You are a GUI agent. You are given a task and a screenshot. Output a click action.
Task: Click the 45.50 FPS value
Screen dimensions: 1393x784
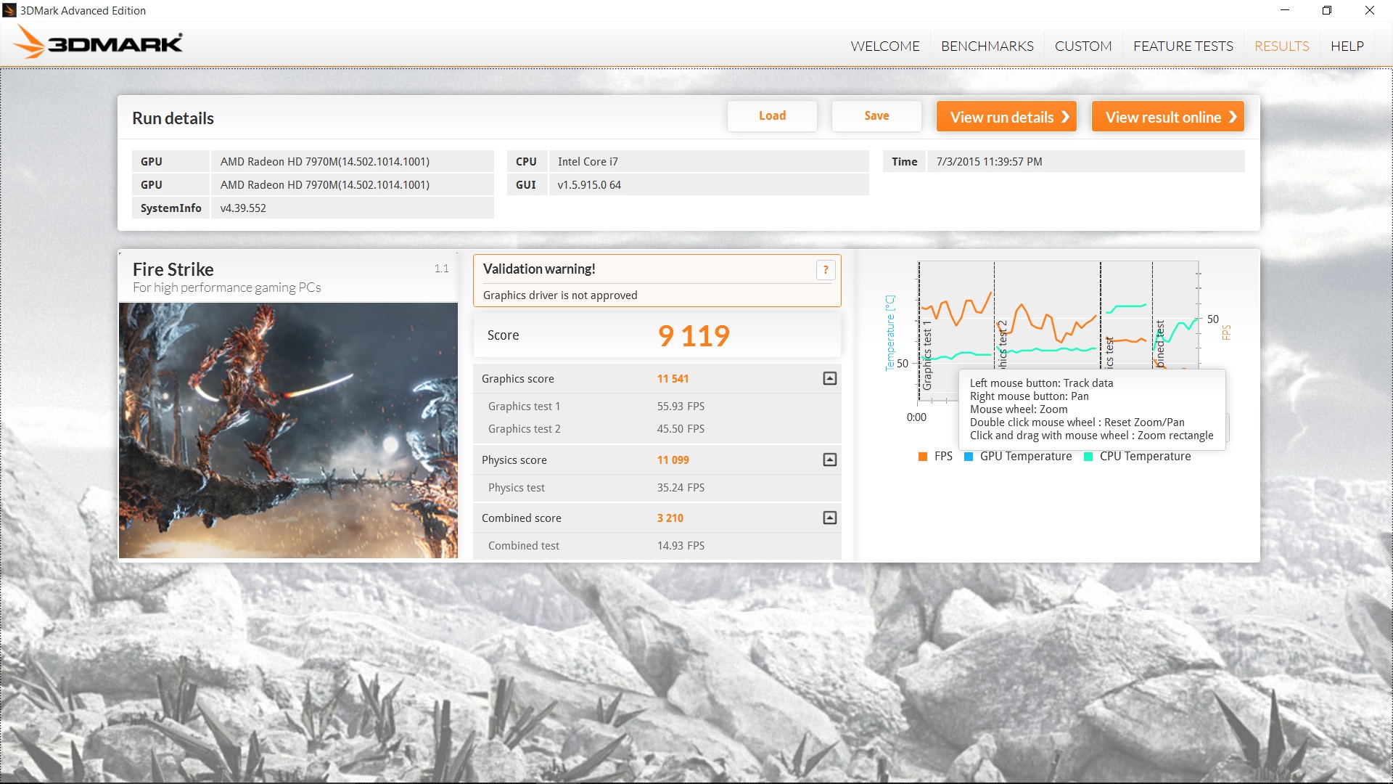[681, 429]
